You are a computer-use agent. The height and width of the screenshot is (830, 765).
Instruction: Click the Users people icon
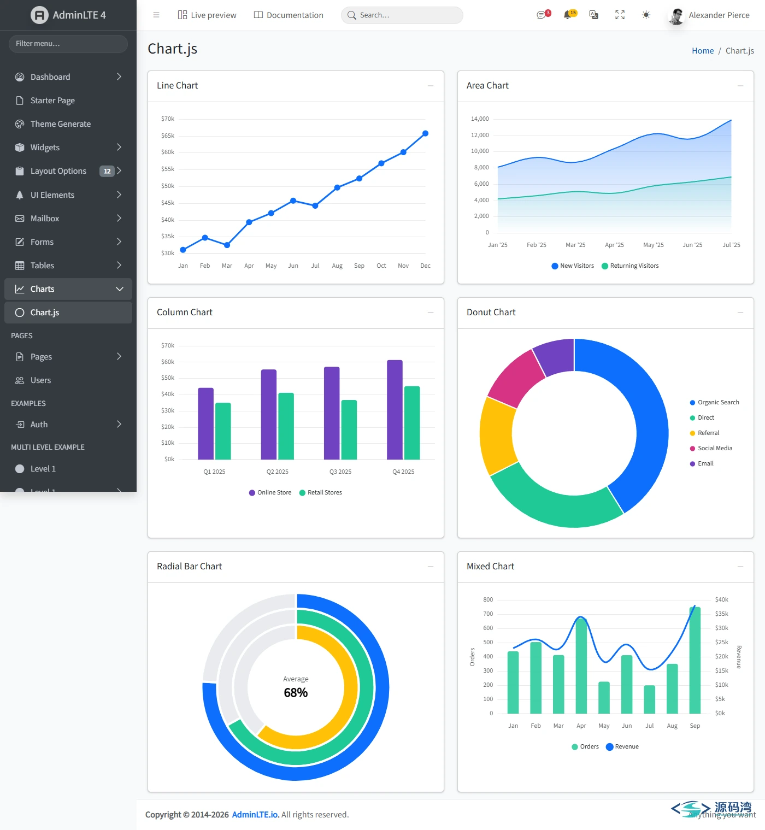point(20,380)
